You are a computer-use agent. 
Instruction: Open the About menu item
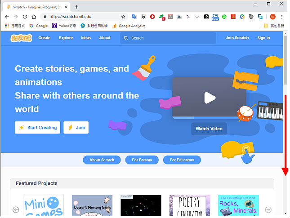(105, 38)
